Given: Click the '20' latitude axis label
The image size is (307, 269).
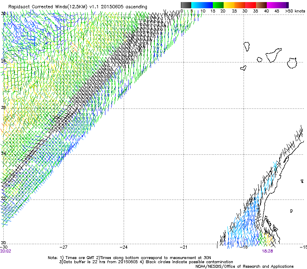Looking at the screenshot, I should pyautogui.click(x=3, y=243).
